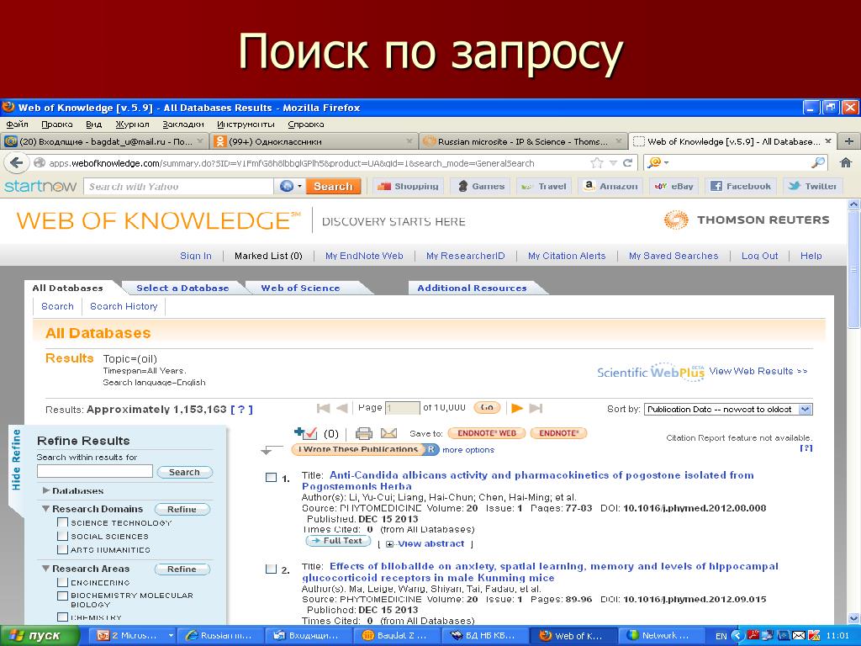Click the startnow toolbar logo
The width and height of the screenshot is (861, 646).
click(x=40, y=186)
